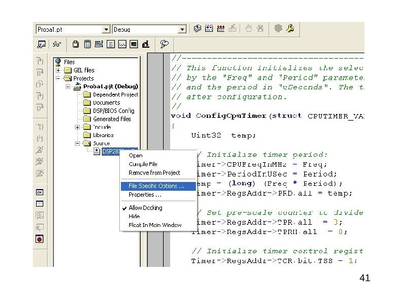Collapse the Source folder node
This screenshot has width=394, height=296.
click(78, 143)
